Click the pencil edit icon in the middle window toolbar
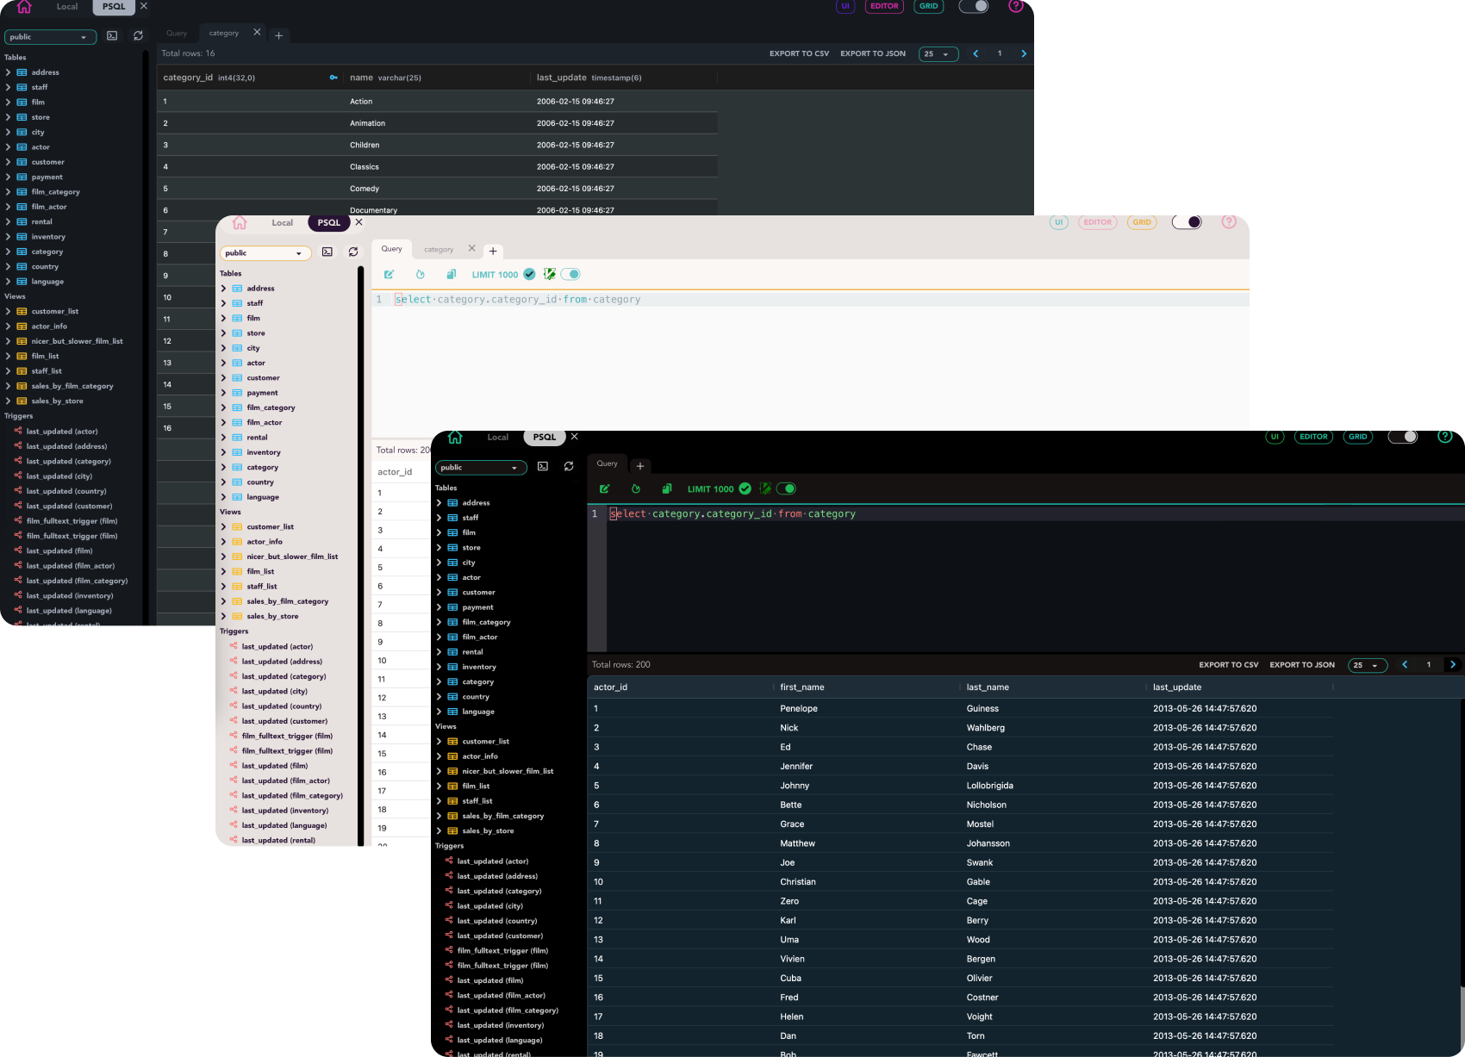The width and height of the screenshot is (1465, 1057). pos(390,274)
